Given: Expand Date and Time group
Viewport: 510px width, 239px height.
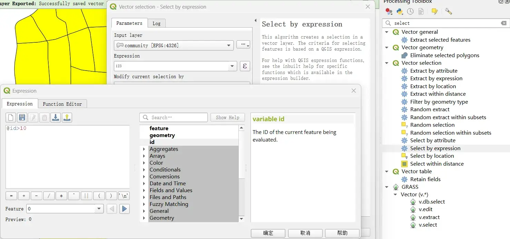Looking at the screenshot, I should [144, 184].
